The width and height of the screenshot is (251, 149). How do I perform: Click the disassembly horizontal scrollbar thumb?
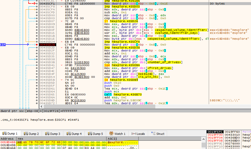point(99,107)
